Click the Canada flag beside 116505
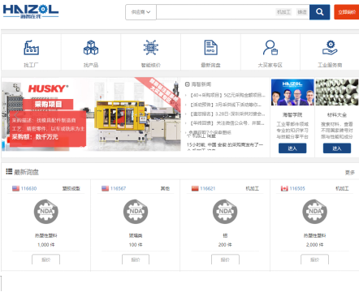Viewport: 359px width, 292px height. coord(284,188)
